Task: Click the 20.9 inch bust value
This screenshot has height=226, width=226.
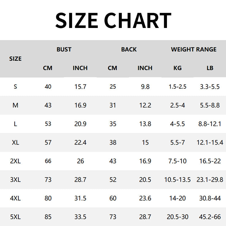Action: [x=80, y=124]
